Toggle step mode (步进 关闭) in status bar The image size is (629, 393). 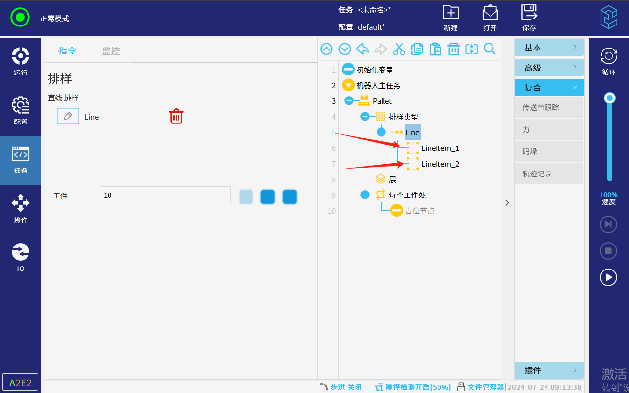(x=341, y=387)
